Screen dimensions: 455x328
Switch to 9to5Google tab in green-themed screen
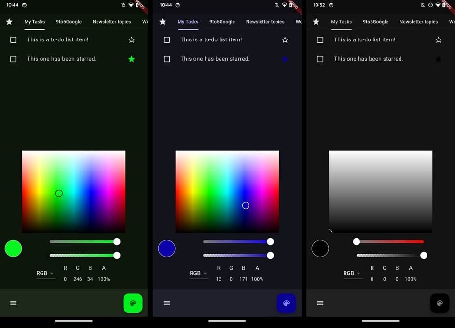pyautogui.click(x=69, y=22)
